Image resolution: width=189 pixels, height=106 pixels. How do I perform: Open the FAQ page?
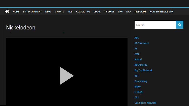coord(128,12)
